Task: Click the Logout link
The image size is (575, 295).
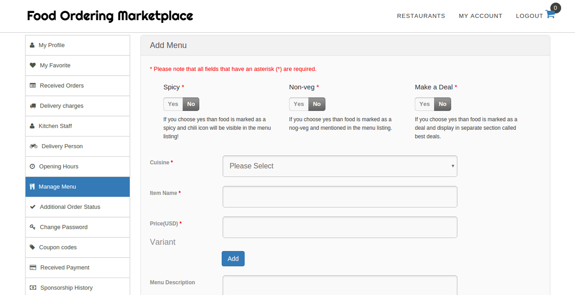Action: tap(529, 16)
